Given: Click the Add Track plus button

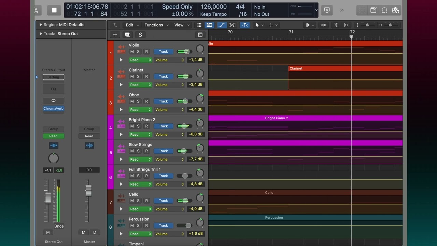Looking at the screenshot, I should (x=115, y=35).
